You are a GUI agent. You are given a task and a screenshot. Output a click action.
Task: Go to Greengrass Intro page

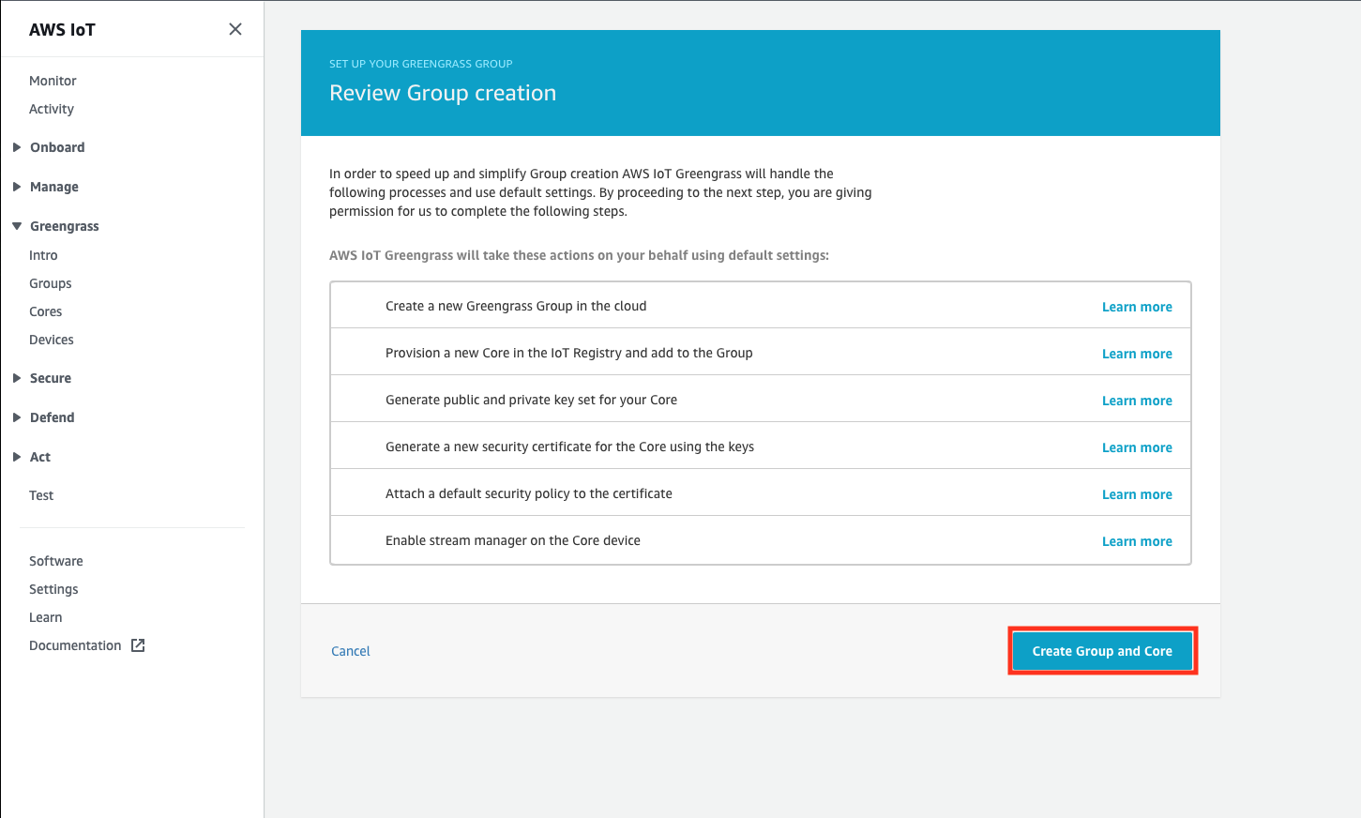pos(43,255)
